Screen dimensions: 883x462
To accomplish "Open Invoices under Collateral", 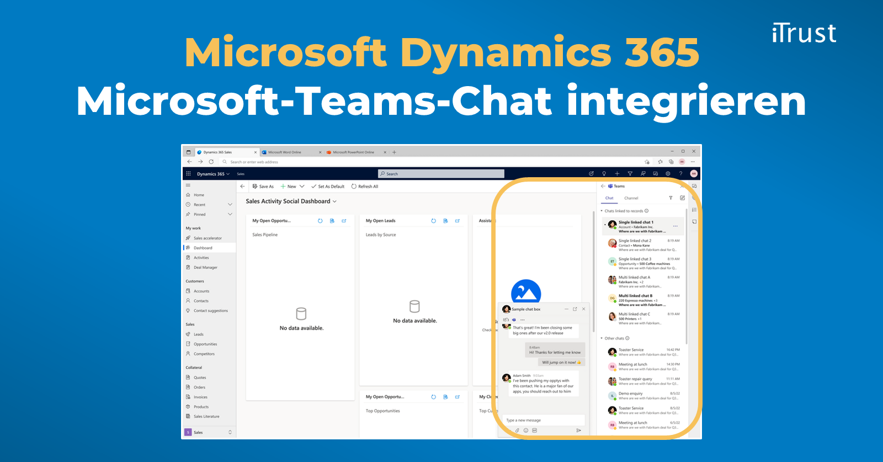I will point(209,397).
